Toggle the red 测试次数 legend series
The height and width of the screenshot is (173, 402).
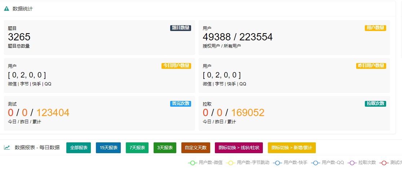(391, 163)
